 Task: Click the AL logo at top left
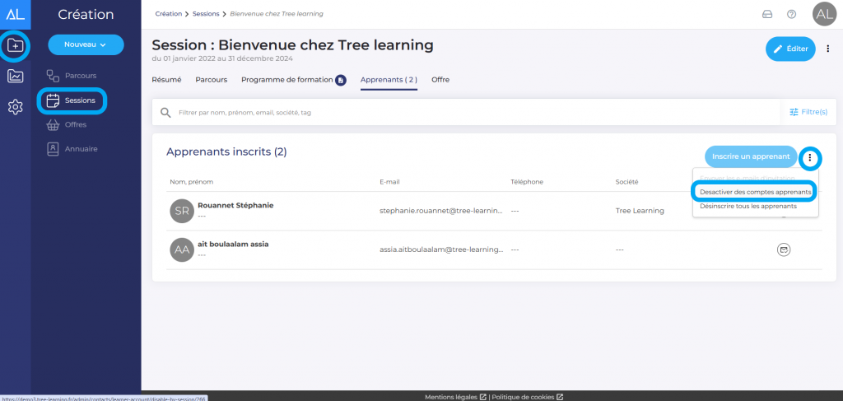[x=15, y=14]
